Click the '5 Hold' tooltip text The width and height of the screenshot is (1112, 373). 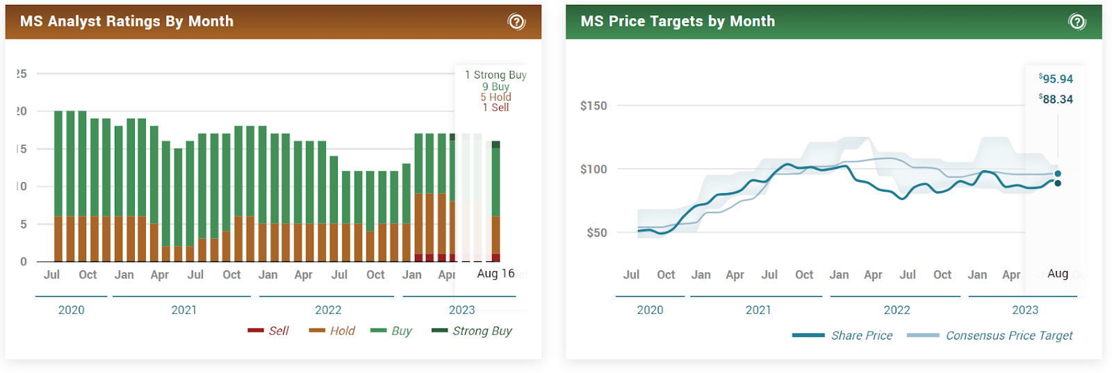click(496, 97)
